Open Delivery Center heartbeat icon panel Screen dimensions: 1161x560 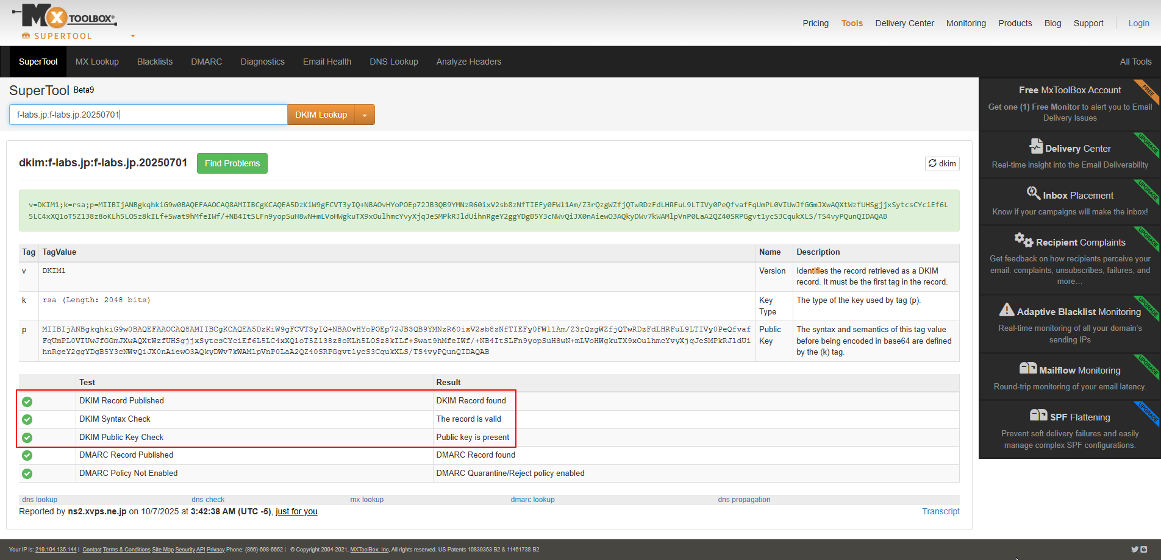1035,146
